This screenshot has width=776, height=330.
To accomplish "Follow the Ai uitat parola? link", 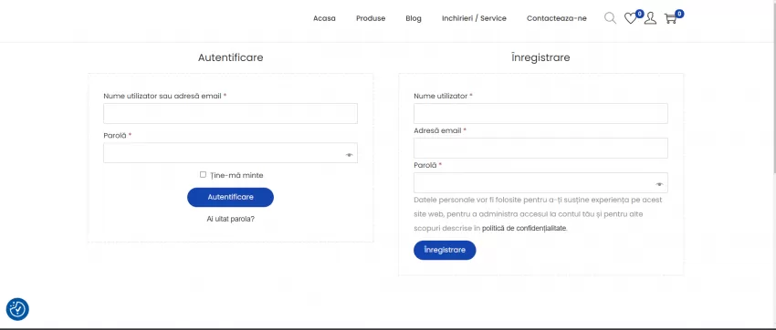I will point(231,219).
